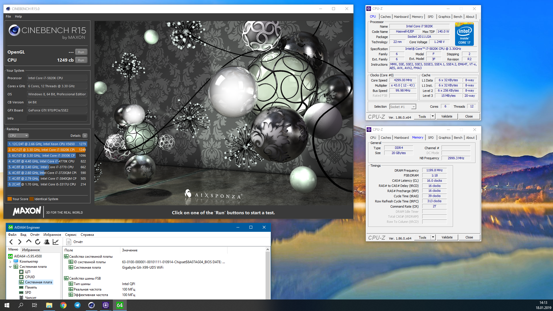Click the AIDA64 title bar icon
Viewport: 553px width, 311px height.
[11, 227]
